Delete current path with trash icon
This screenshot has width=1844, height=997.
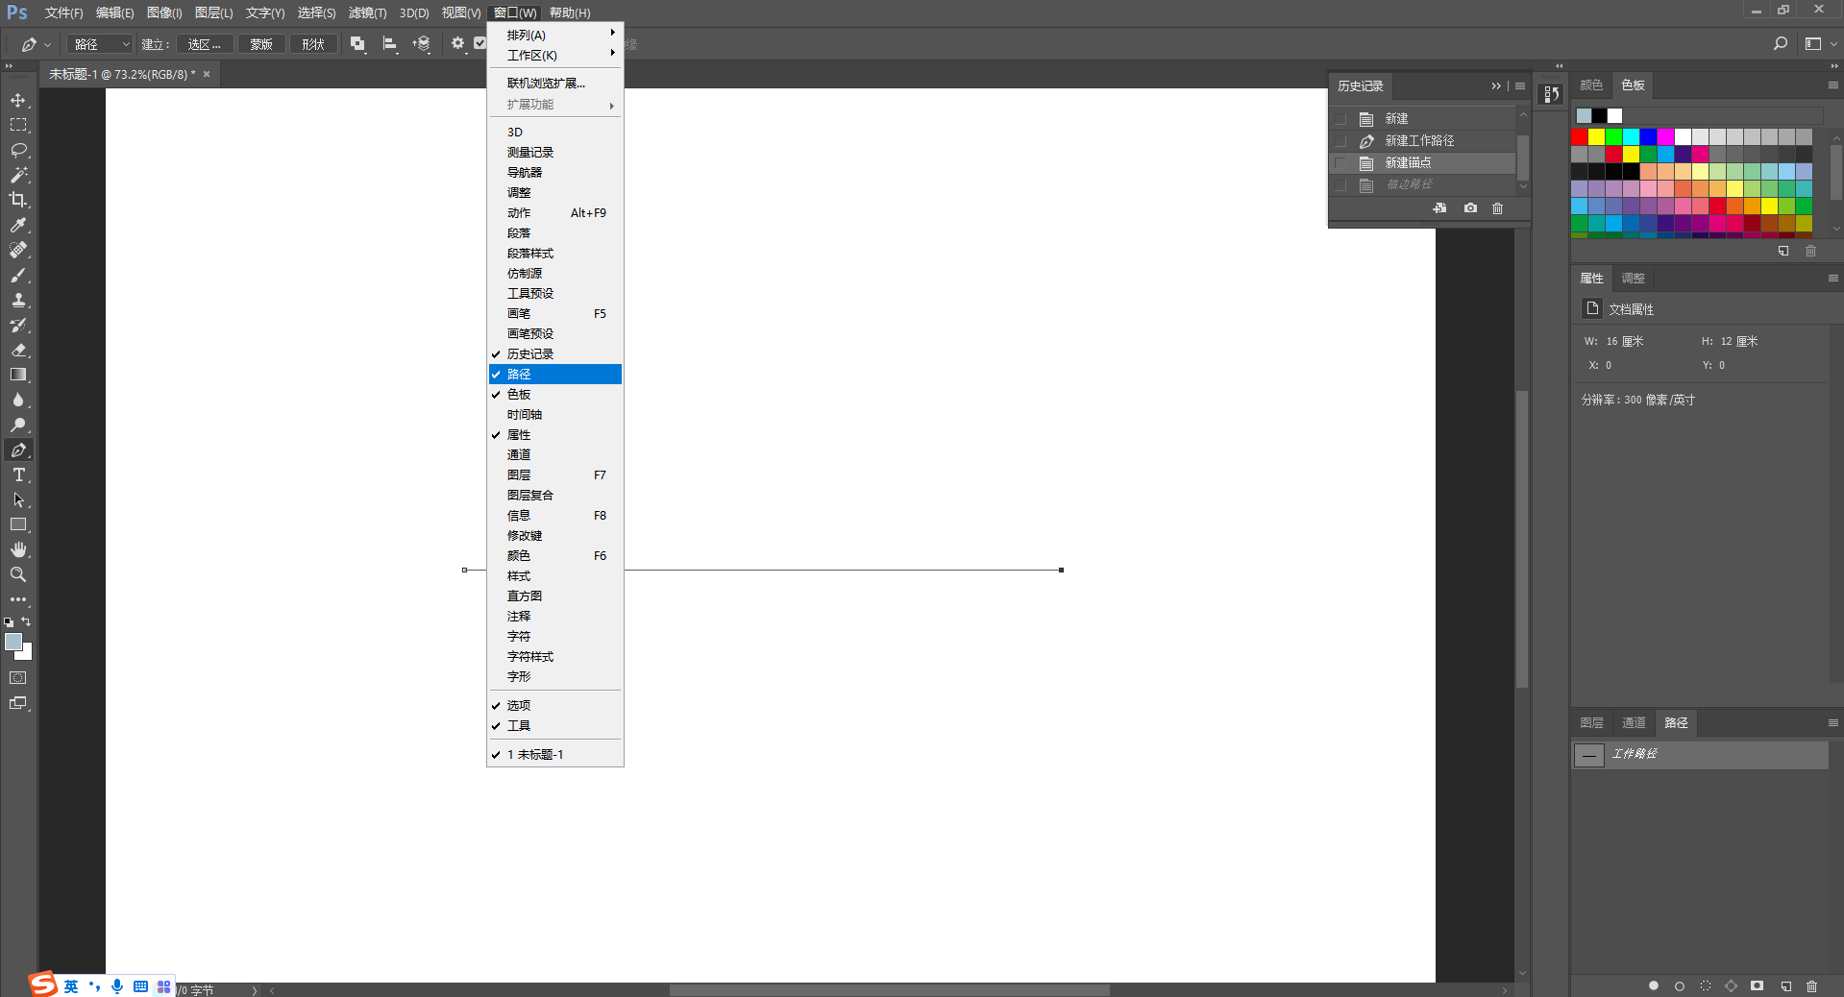click(1811, 985)
